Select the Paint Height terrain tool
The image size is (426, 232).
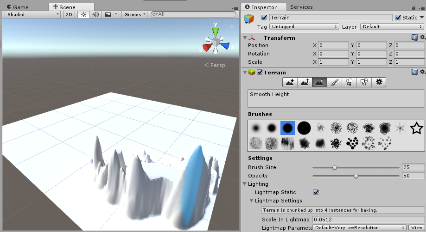pyautogui.click(x=305, y=82)
